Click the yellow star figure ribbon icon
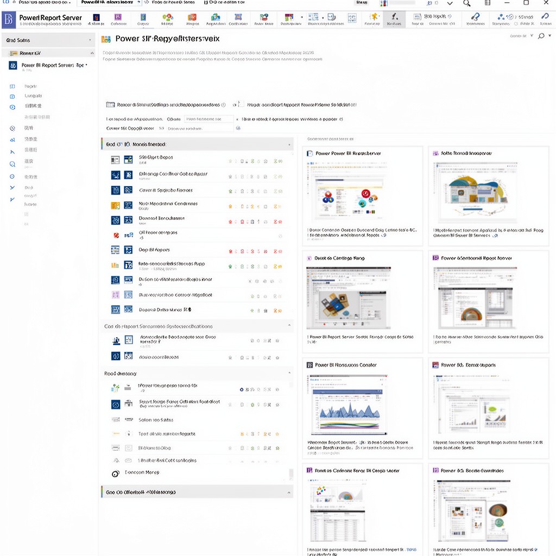The height and width of the screenshot is (556, 556). tap(374, 17)
